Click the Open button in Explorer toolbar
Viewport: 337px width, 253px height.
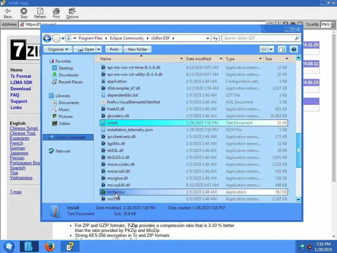click(85, 49)
